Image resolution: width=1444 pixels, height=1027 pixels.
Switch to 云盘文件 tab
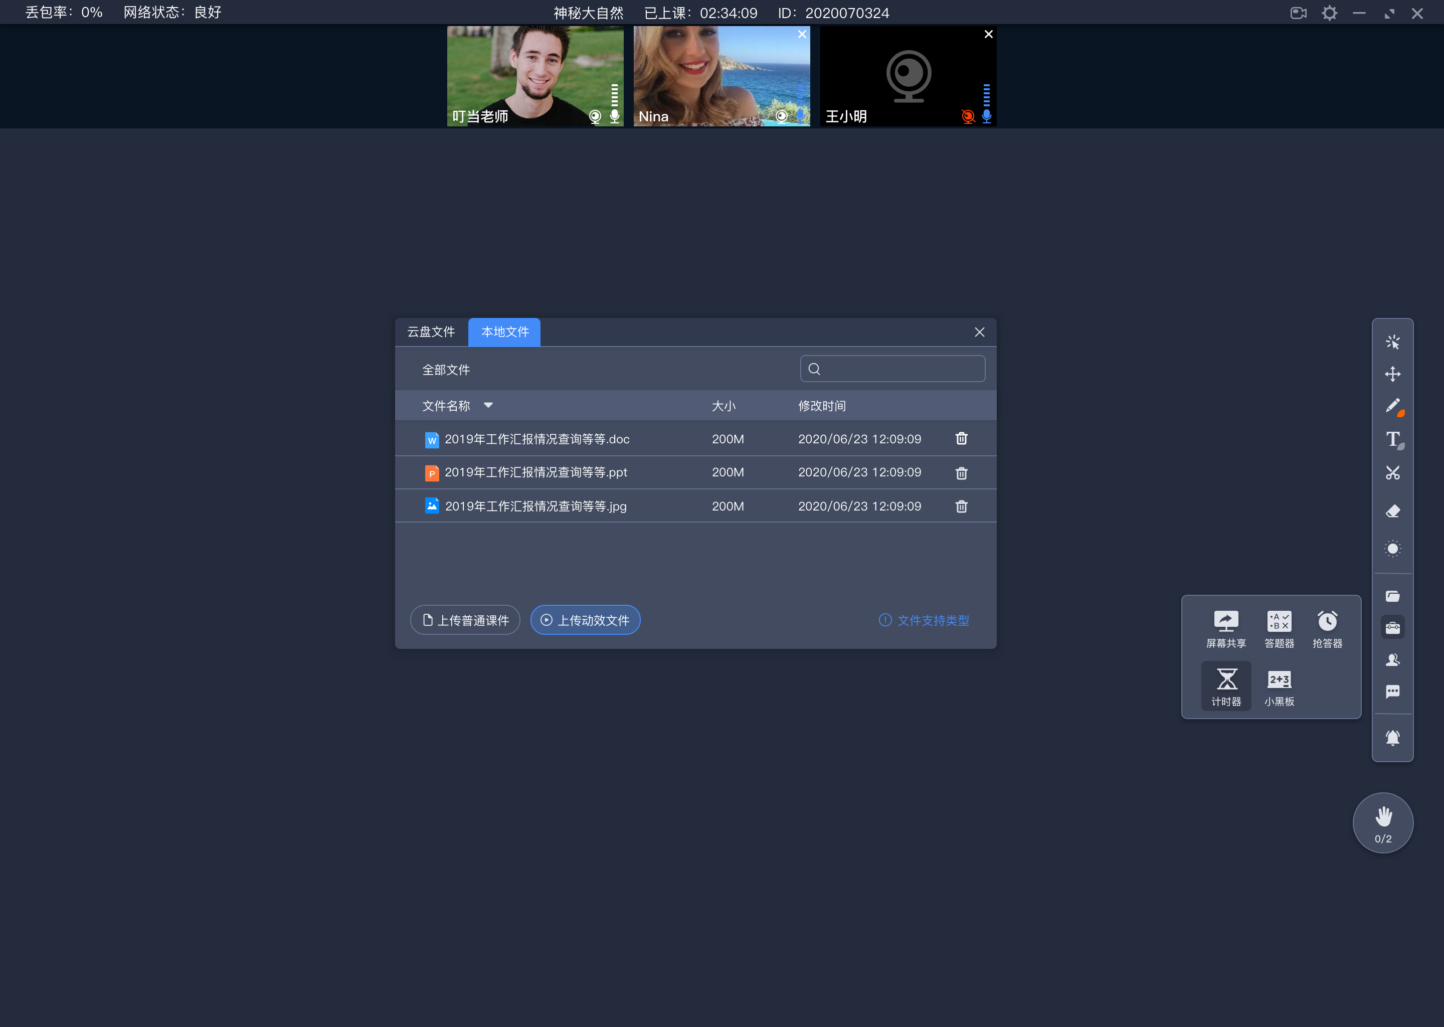(x=433, y=331)
